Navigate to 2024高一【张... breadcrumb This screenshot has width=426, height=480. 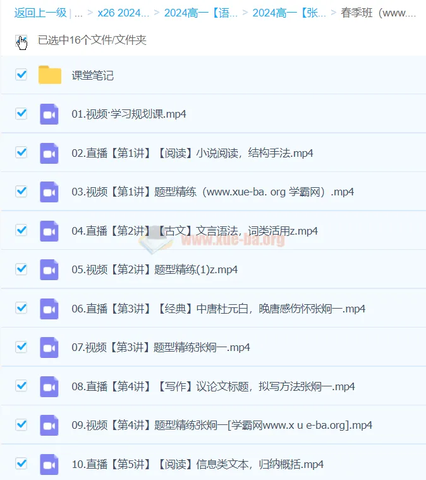289,13
